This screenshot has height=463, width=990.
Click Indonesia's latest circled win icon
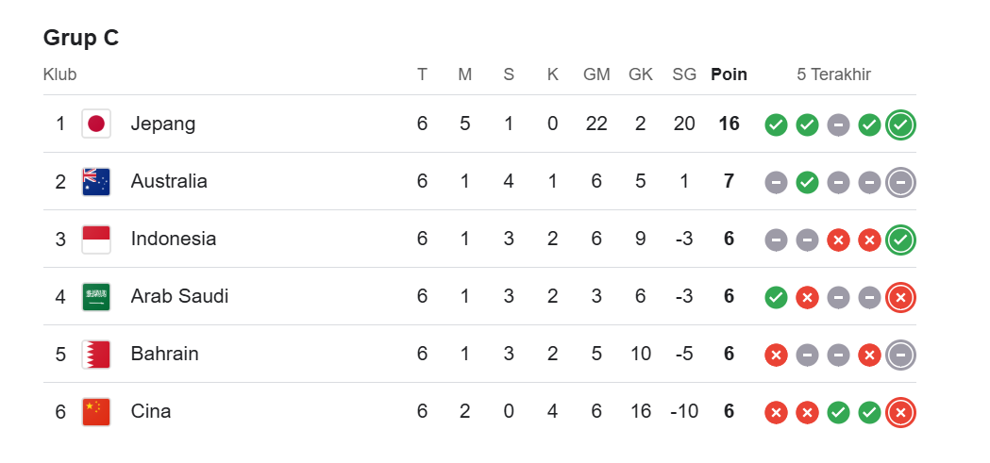pos(901,240)
